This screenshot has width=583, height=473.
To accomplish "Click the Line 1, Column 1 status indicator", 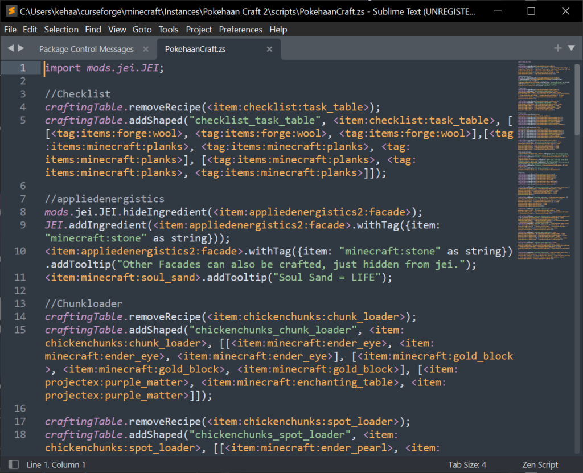I will [x=56, y=465].
